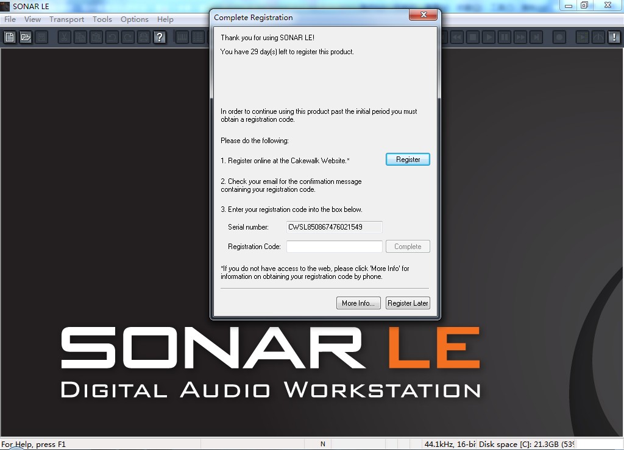The width and height of the screenshot is (624, 450).
Task: Click the Record transport button
Action: [559, 37]
